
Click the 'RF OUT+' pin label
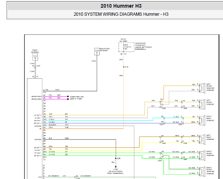(x=38, y=156)
